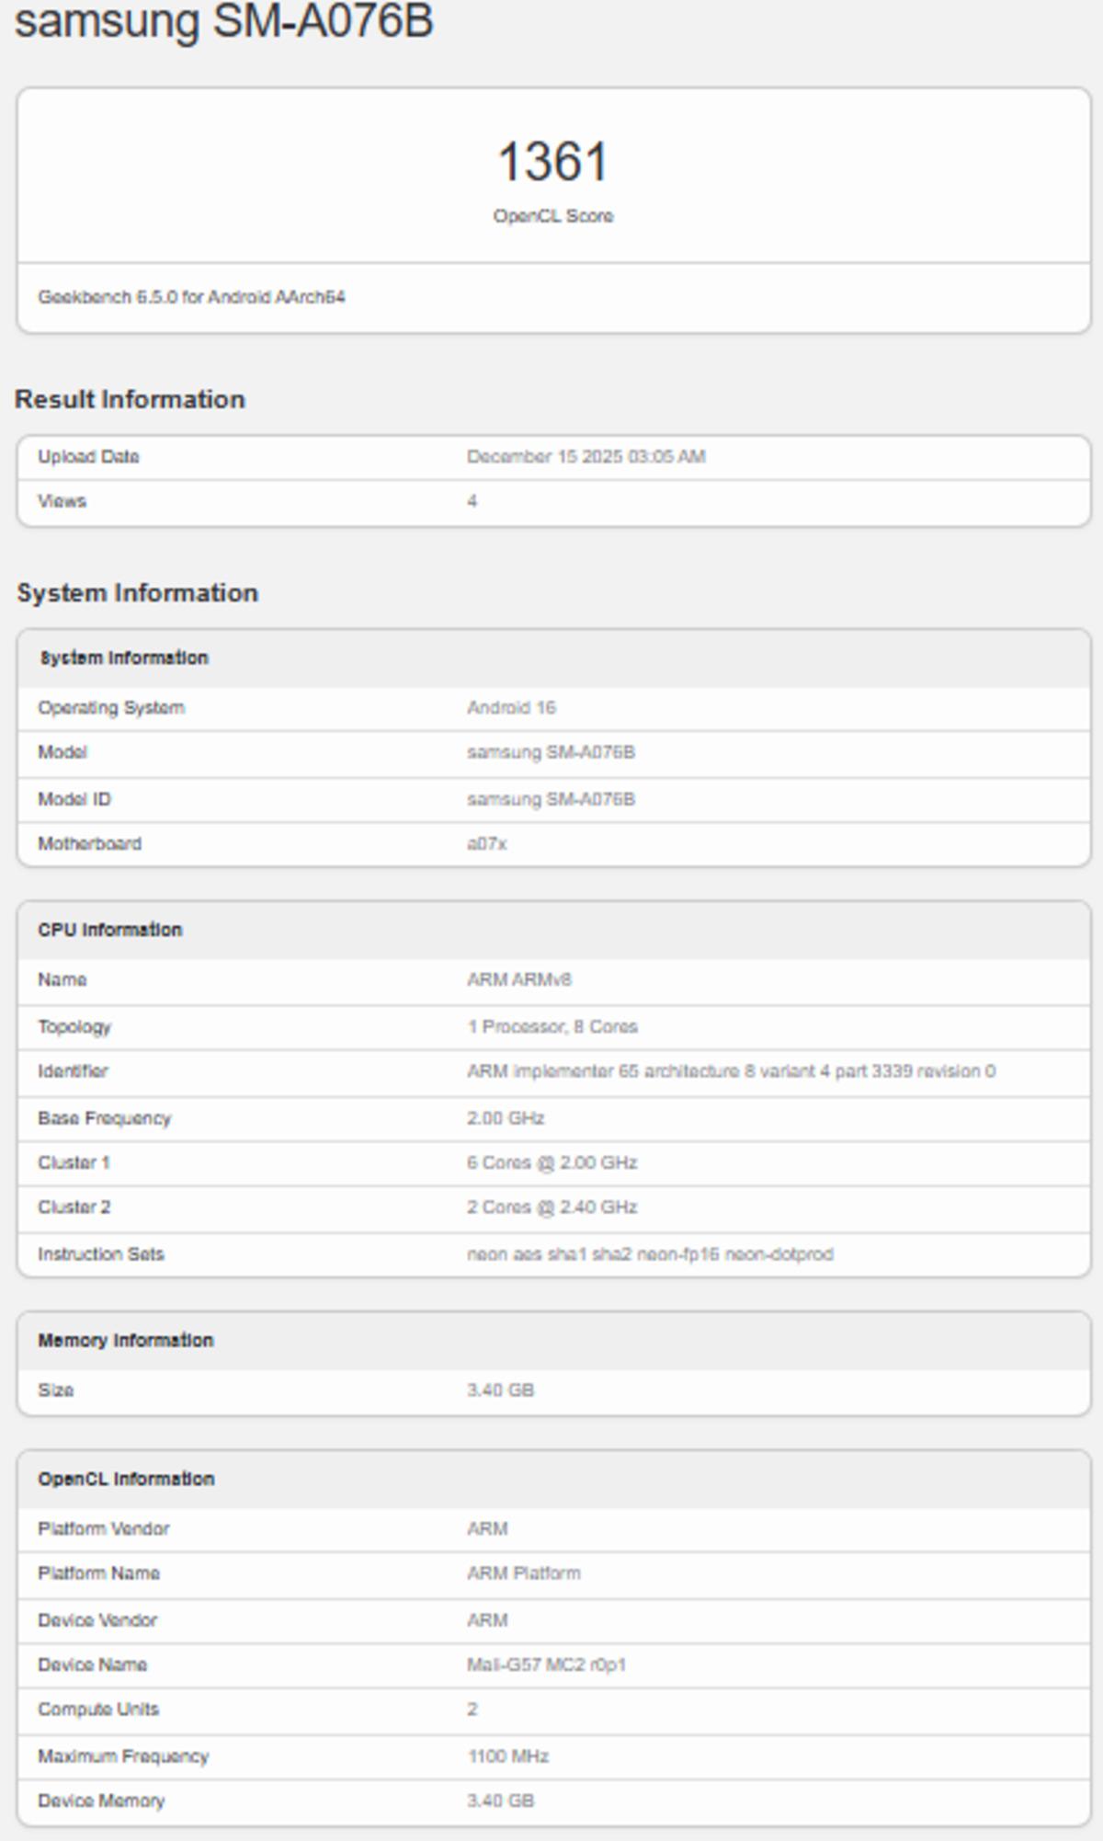Screen dimensions: 1103x1841
Task: Click the Topology value 1 Processor, 8 Cores
Action: point(551,1027)
